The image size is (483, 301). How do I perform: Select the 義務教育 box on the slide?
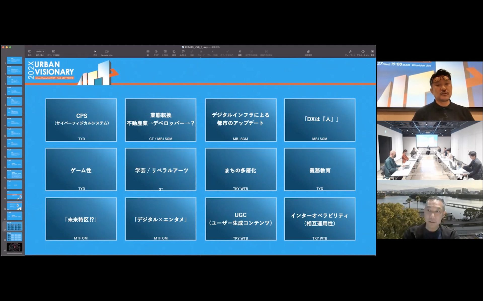(320, 169)
